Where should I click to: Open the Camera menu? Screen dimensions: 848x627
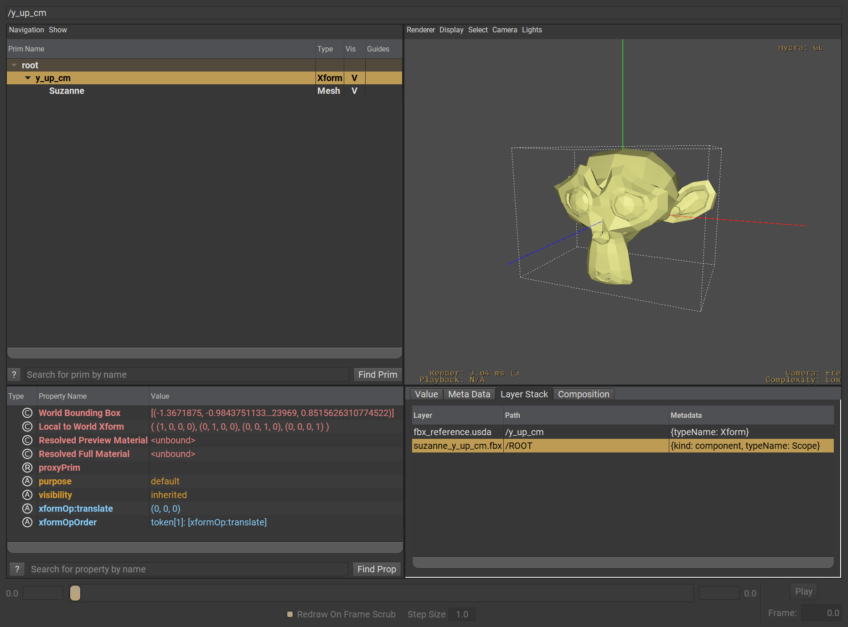click(x=505, y=30)
